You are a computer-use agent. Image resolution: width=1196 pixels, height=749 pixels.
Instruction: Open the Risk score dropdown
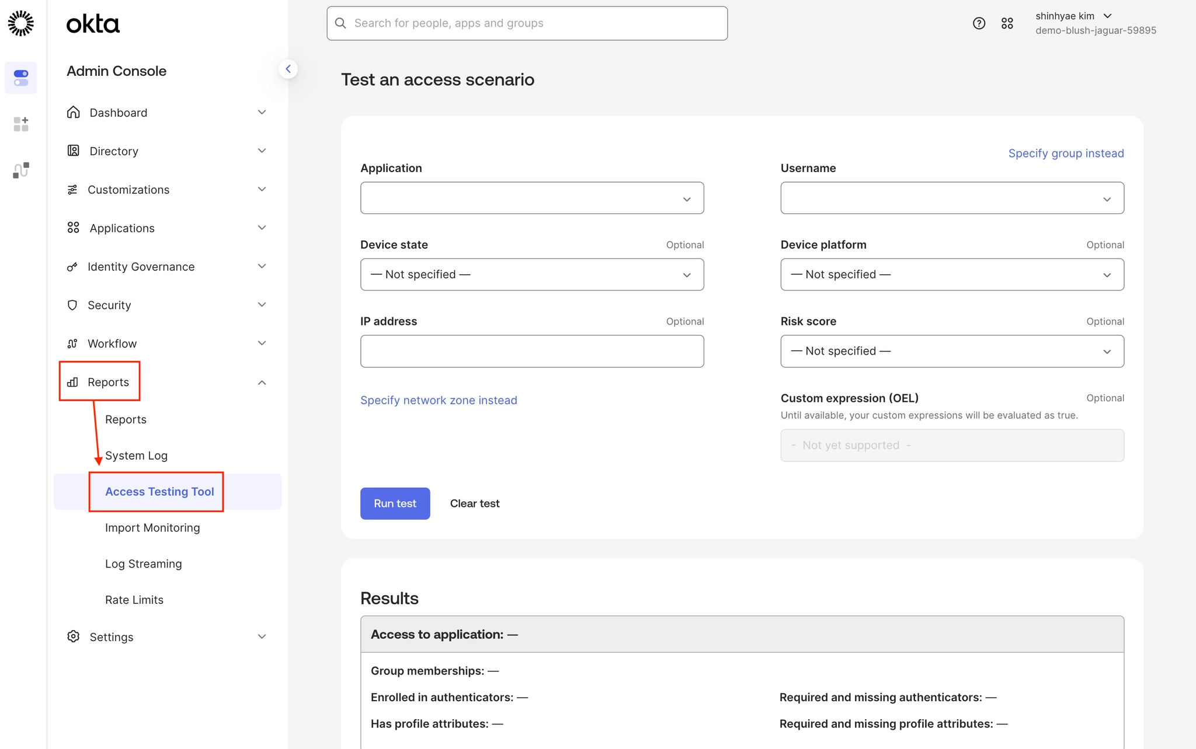[951, 351]
